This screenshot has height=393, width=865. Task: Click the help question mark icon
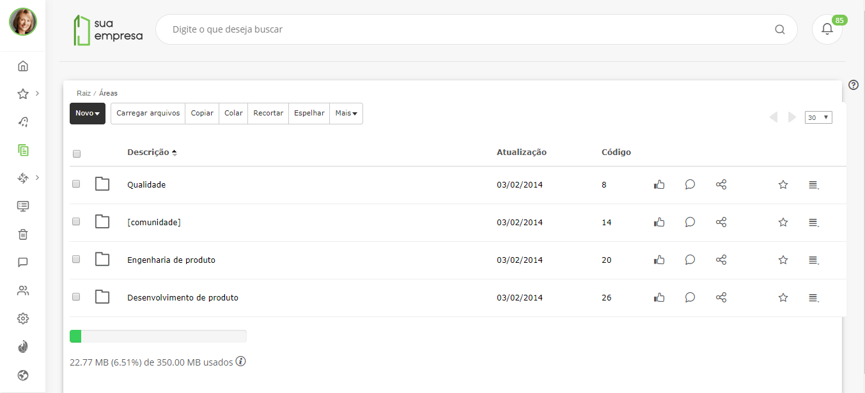coord(853,85)
